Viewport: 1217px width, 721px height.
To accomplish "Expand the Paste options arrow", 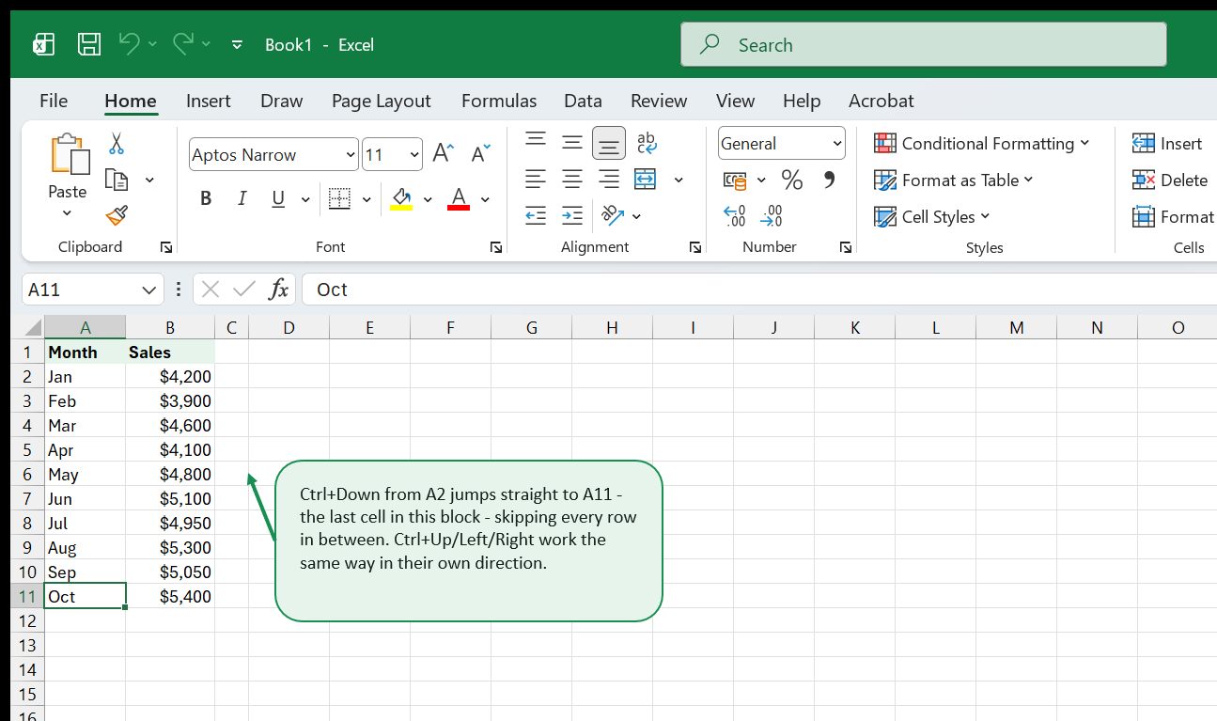I will [x=67, y=213].
